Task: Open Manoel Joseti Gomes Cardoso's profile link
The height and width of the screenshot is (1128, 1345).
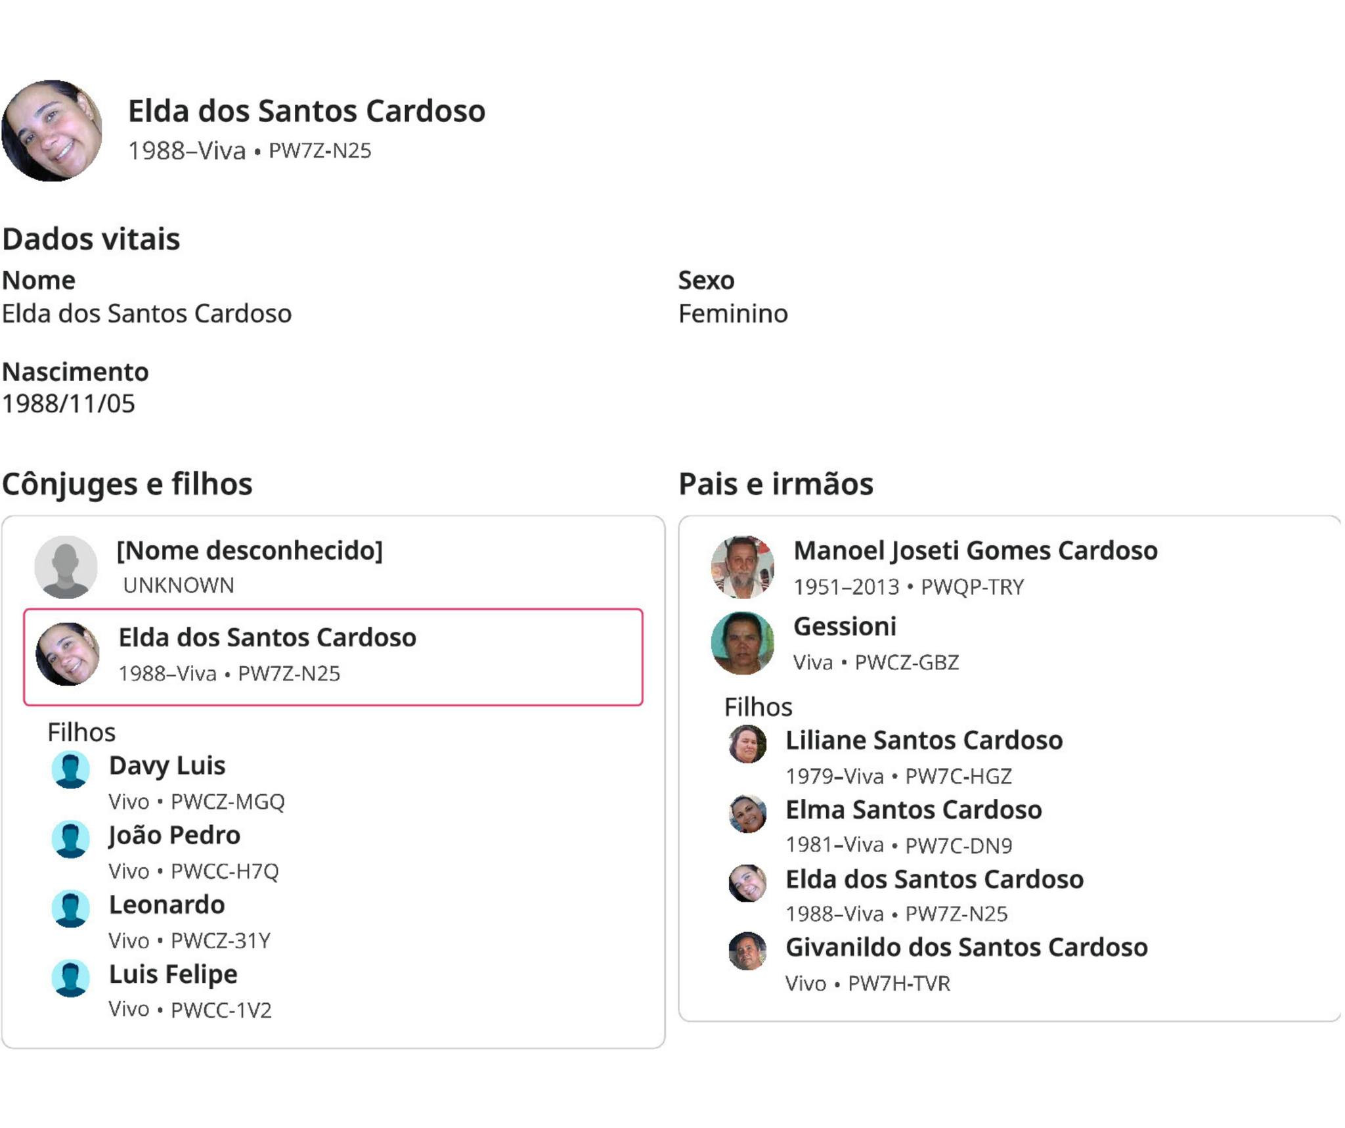Action: coord(975,551)
